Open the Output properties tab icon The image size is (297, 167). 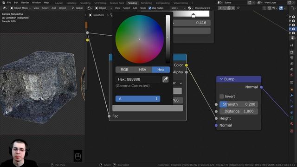pos(292,58)
